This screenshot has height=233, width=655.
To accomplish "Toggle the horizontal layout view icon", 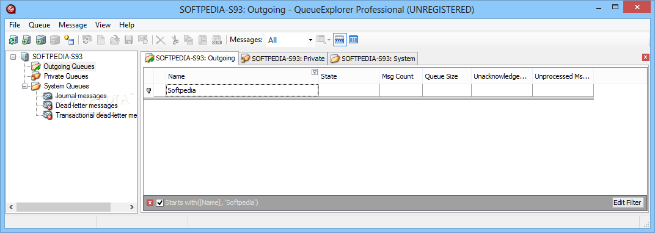I will (x=340, y=40).
